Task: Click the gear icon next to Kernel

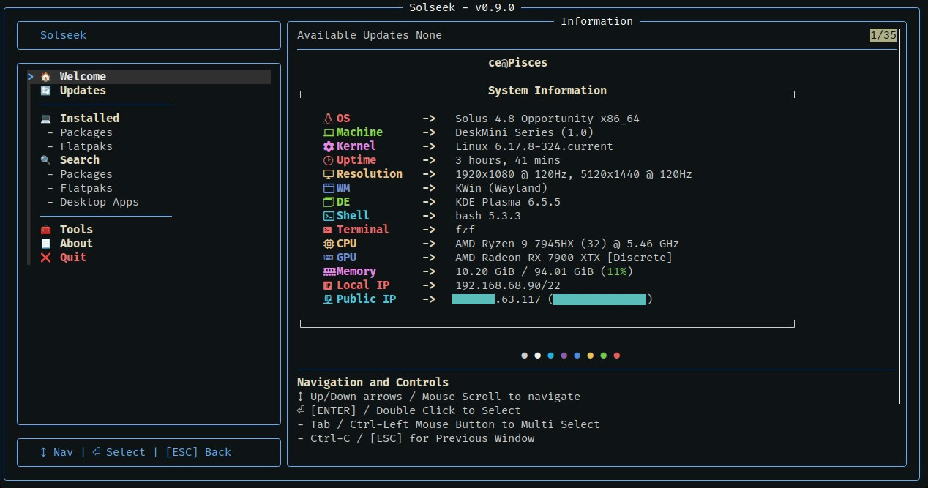Action: pos(328,146)
